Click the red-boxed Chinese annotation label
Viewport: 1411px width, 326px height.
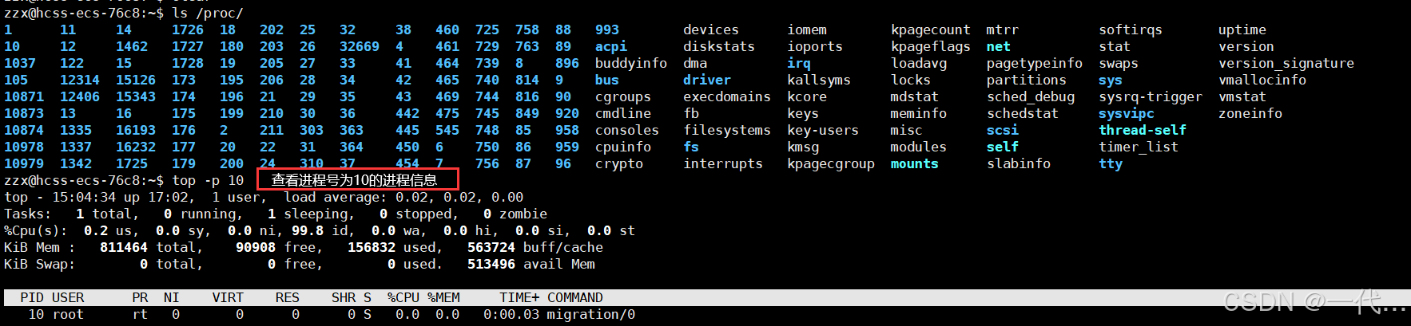[x=358, y=179]
